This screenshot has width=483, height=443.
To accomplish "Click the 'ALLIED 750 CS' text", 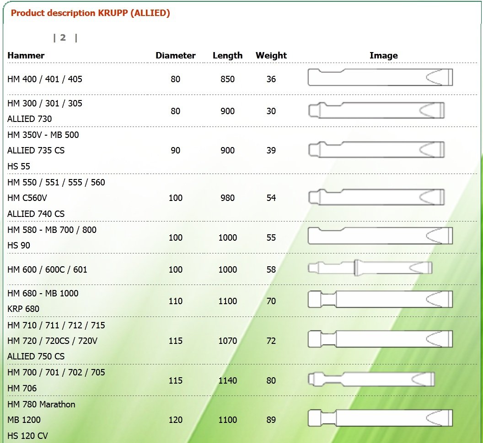I will (x=36, y=356).
